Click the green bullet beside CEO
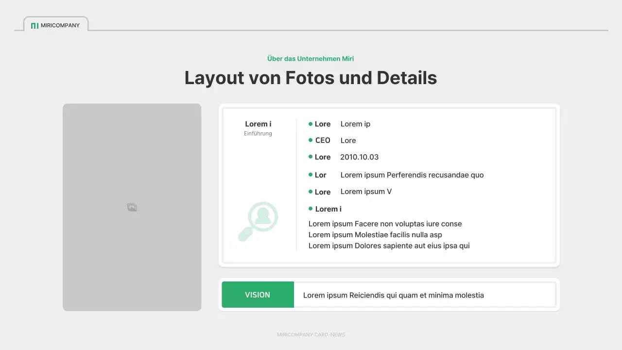This screenshot has height=350, width=622. coord(310,140)
